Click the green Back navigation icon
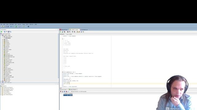 (16, 27)
